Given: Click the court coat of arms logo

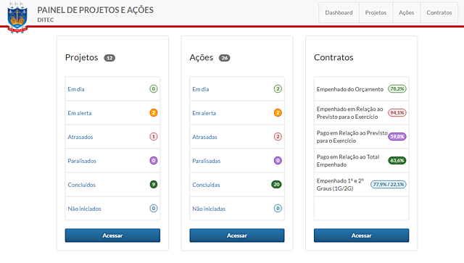Looking at the screenshot, I should (x=17, y=17).
